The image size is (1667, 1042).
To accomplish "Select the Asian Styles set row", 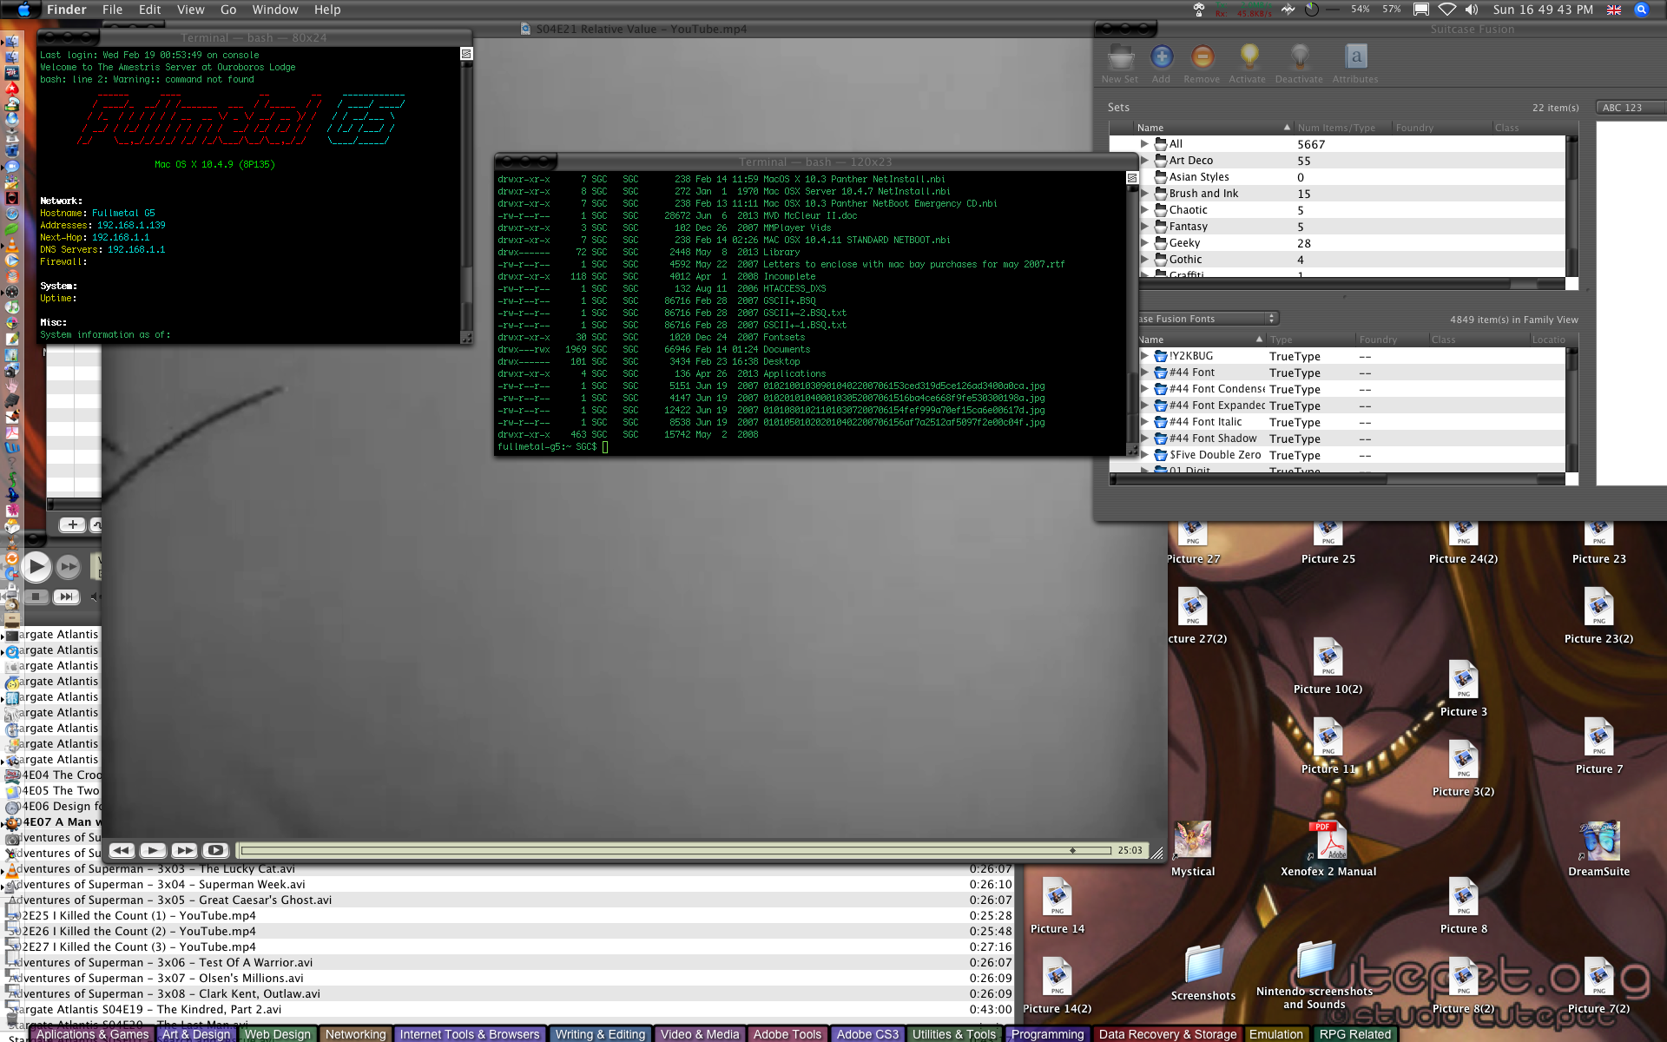I will pos(1352,177).
